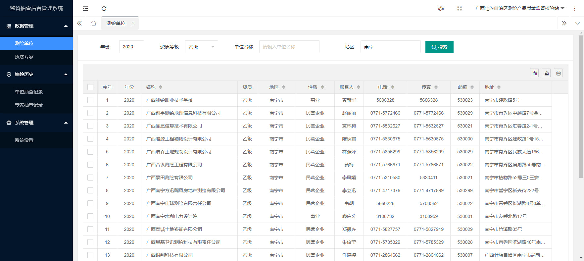
Task: Close the 测绘单位 tab
Action: 133,23
